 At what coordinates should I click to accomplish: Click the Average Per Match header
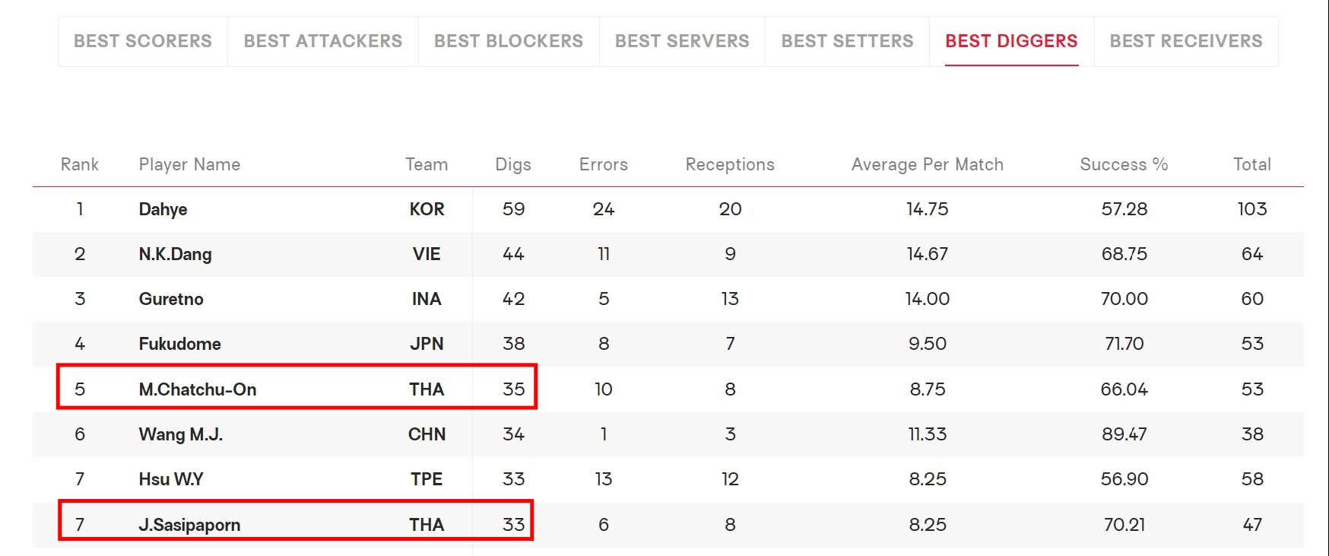pos(928,164)
